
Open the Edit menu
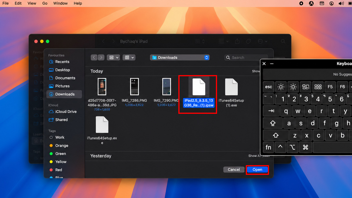(x=18, y=3)
